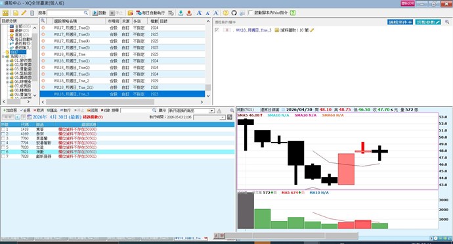Screen dimensions: 453x244
Task: Click 匯出 export results icon
Action: coord(53,110)
